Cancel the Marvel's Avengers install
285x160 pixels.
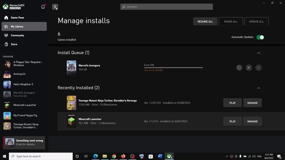click(x=248, y=68)
